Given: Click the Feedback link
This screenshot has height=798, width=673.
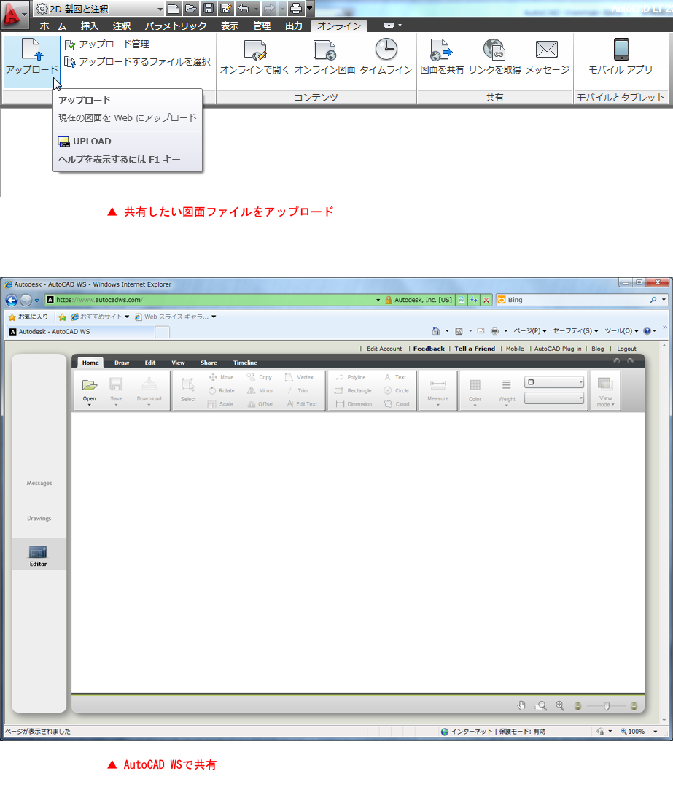Looking at the screenshot, I should coord(429,349).
